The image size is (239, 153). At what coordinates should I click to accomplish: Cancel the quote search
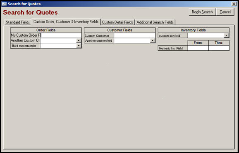coord(225,12)
